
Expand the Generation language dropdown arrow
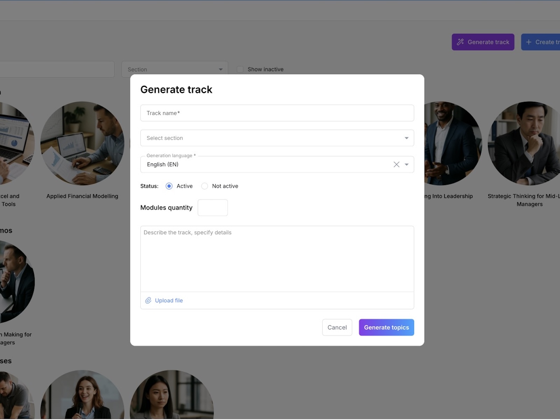[406, 164]
